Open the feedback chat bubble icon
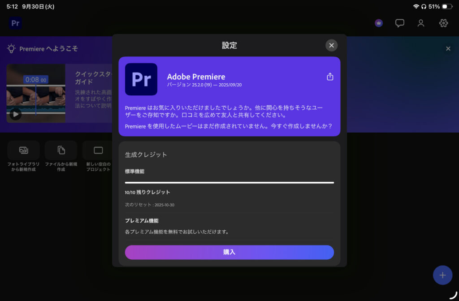This screenshot has width=459, height=301. tap(399, 23)
